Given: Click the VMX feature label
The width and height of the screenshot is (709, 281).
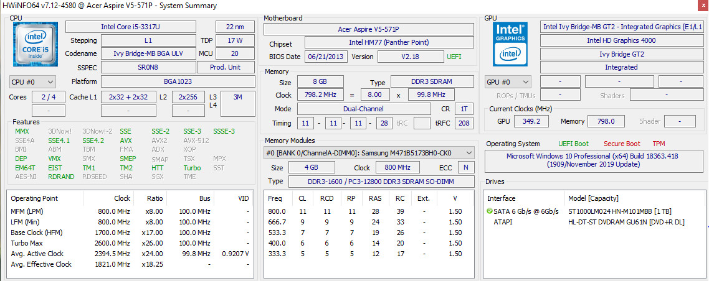Looking at the screenshot, I should tap(54, 159).
